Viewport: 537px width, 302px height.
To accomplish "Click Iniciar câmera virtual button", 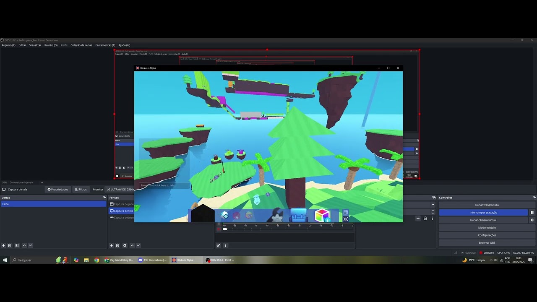I will [x=483, y=220].
